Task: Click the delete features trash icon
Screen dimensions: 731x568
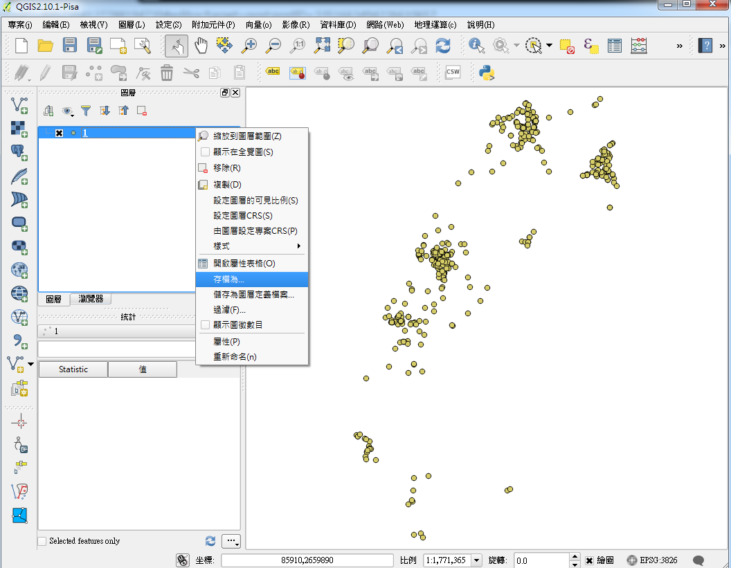Action: click(166, 73)
